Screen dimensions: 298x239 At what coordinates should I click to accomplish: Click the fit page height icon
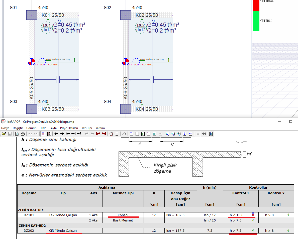pyautogui.click(x=185, y=134)
